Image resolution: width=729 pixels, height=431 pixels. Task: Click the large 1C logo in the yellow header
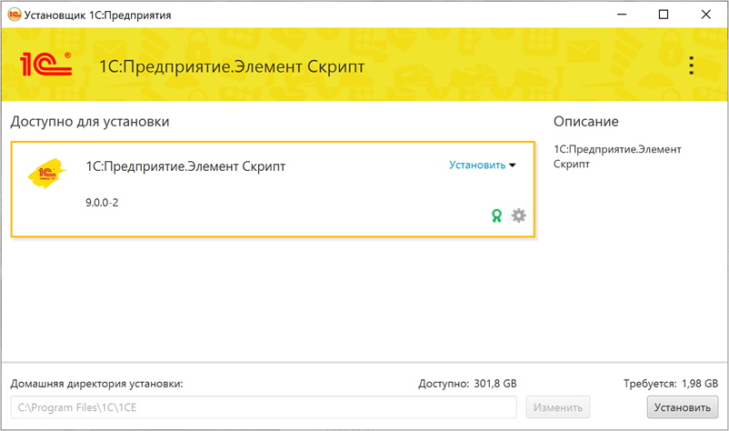click(x=45, y=65)
